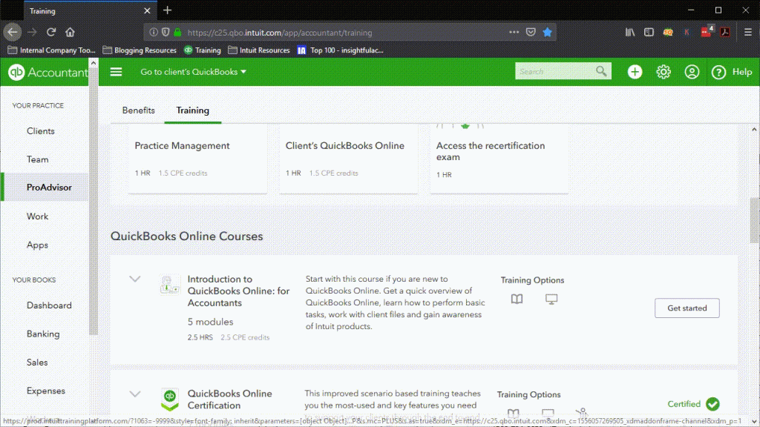760x427 pixels.
Task: Open Sales in the sidebar
Action: [37, 362]
